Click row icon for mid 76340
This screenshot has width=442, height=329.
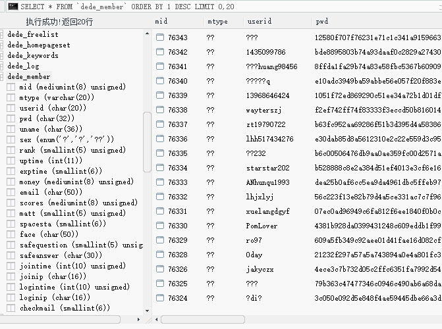tap(160, 80)
